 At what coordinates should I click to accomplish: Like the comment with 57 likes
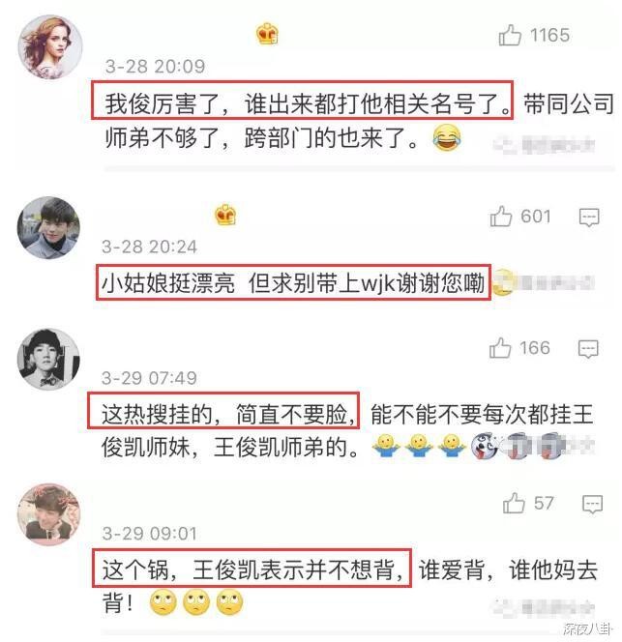tap(514, 503)
